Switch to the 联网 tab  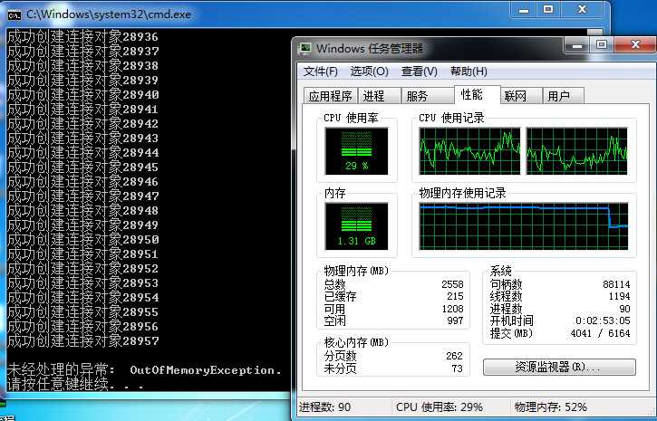[521, 96]
